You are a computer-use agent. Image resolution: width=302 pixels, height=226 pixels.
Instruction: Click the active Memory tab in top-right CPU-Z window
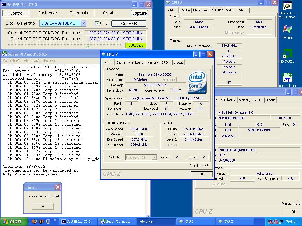217,10
